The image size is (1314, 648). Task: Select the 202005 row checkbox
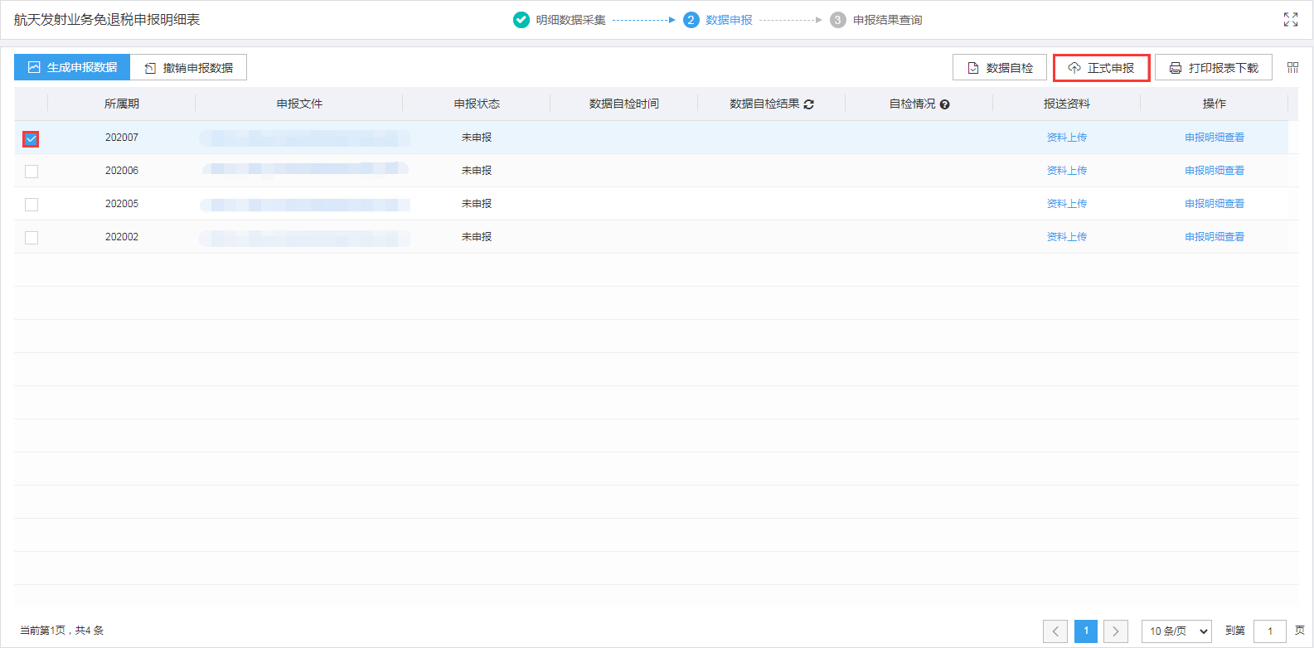click(x=32, y=205)
